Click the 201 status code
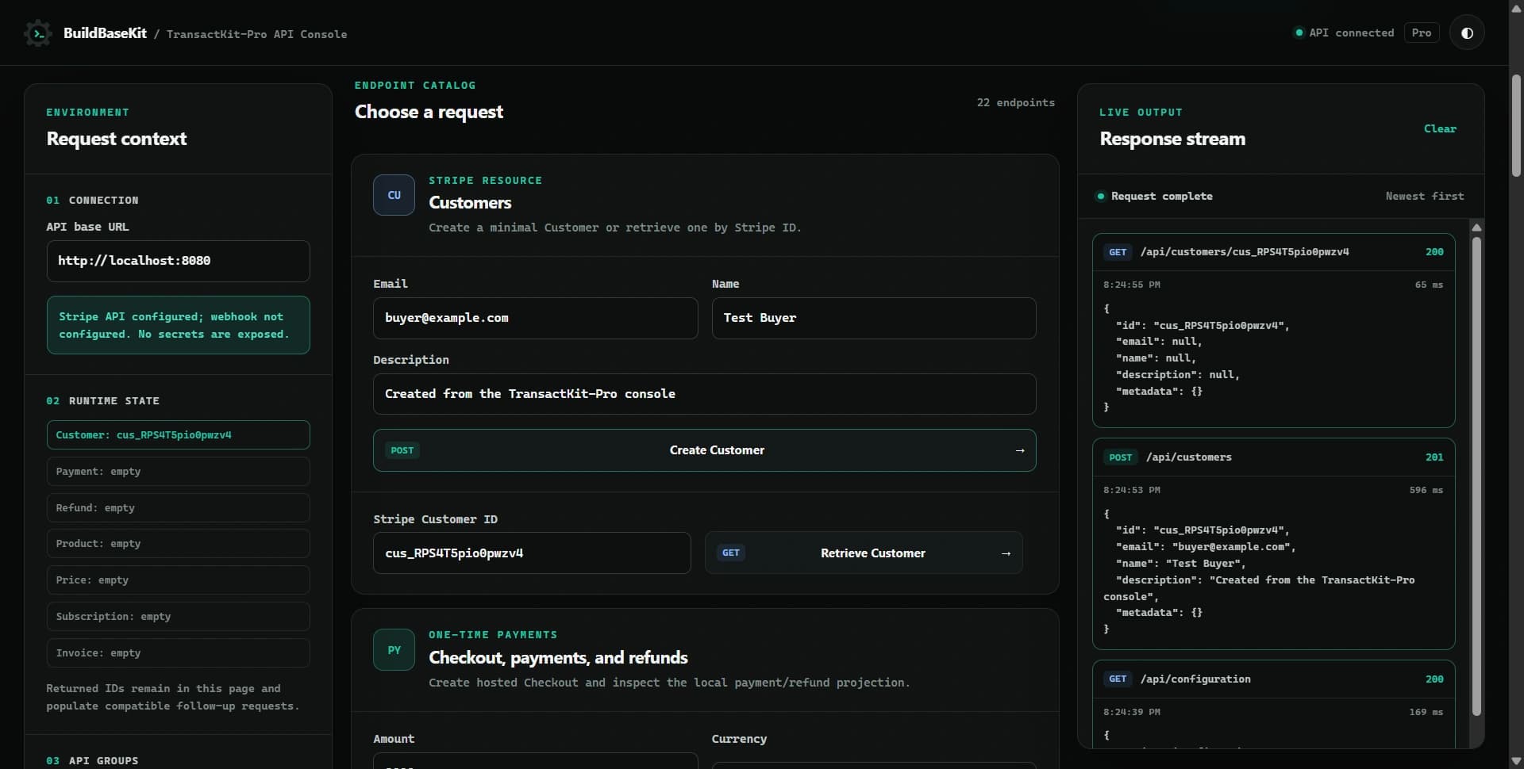Image resolution: width=1524 pixels, height=769 pixels. click(x=1434, y=457)
